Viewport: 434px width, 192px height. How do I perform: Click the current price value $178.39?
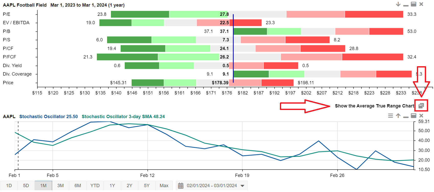pos(220,83)
